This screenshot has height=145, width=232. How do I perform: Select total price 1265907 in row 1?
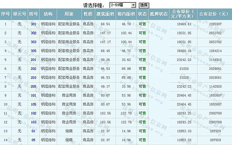215,24
